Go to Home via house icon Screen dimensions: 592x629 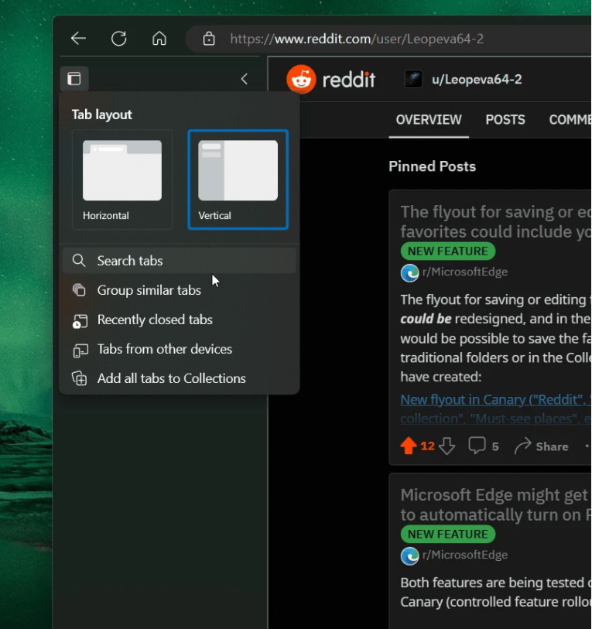(x=159, y=39)
